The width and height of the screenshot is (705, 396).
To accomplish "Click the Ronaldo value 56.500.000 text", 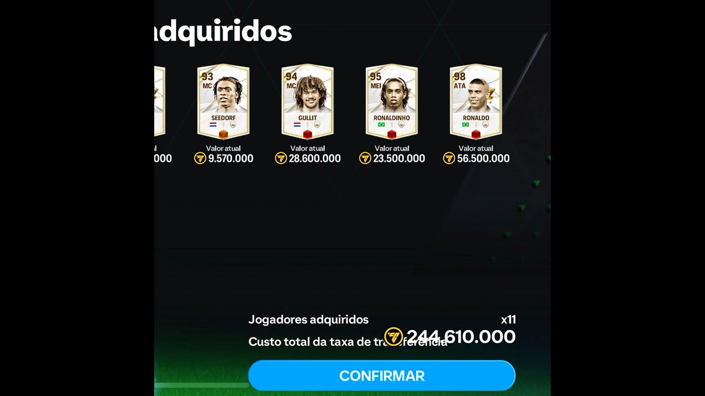I will tap(483, 158).
